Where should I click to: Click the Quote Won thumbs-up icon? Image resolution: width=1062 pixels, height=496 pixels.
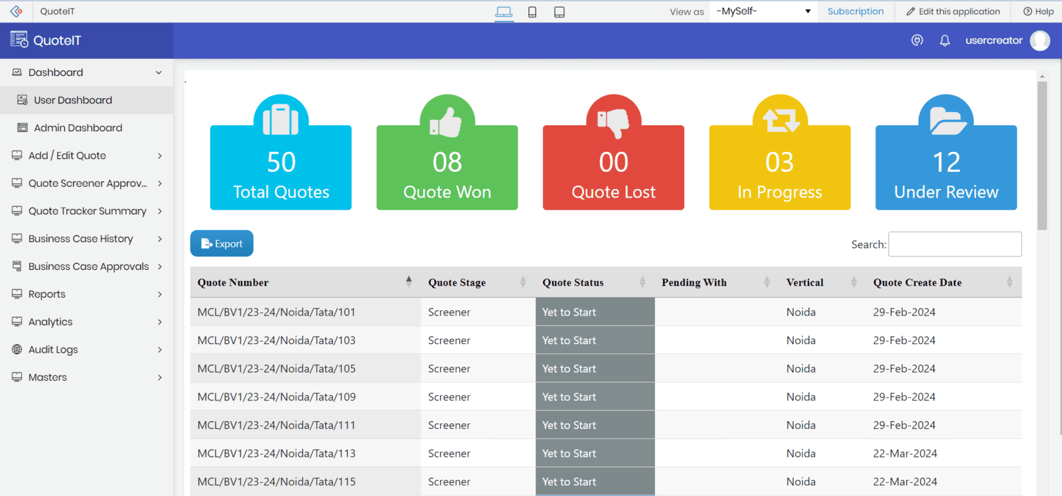pyautogui.click(x=447, y=122)
